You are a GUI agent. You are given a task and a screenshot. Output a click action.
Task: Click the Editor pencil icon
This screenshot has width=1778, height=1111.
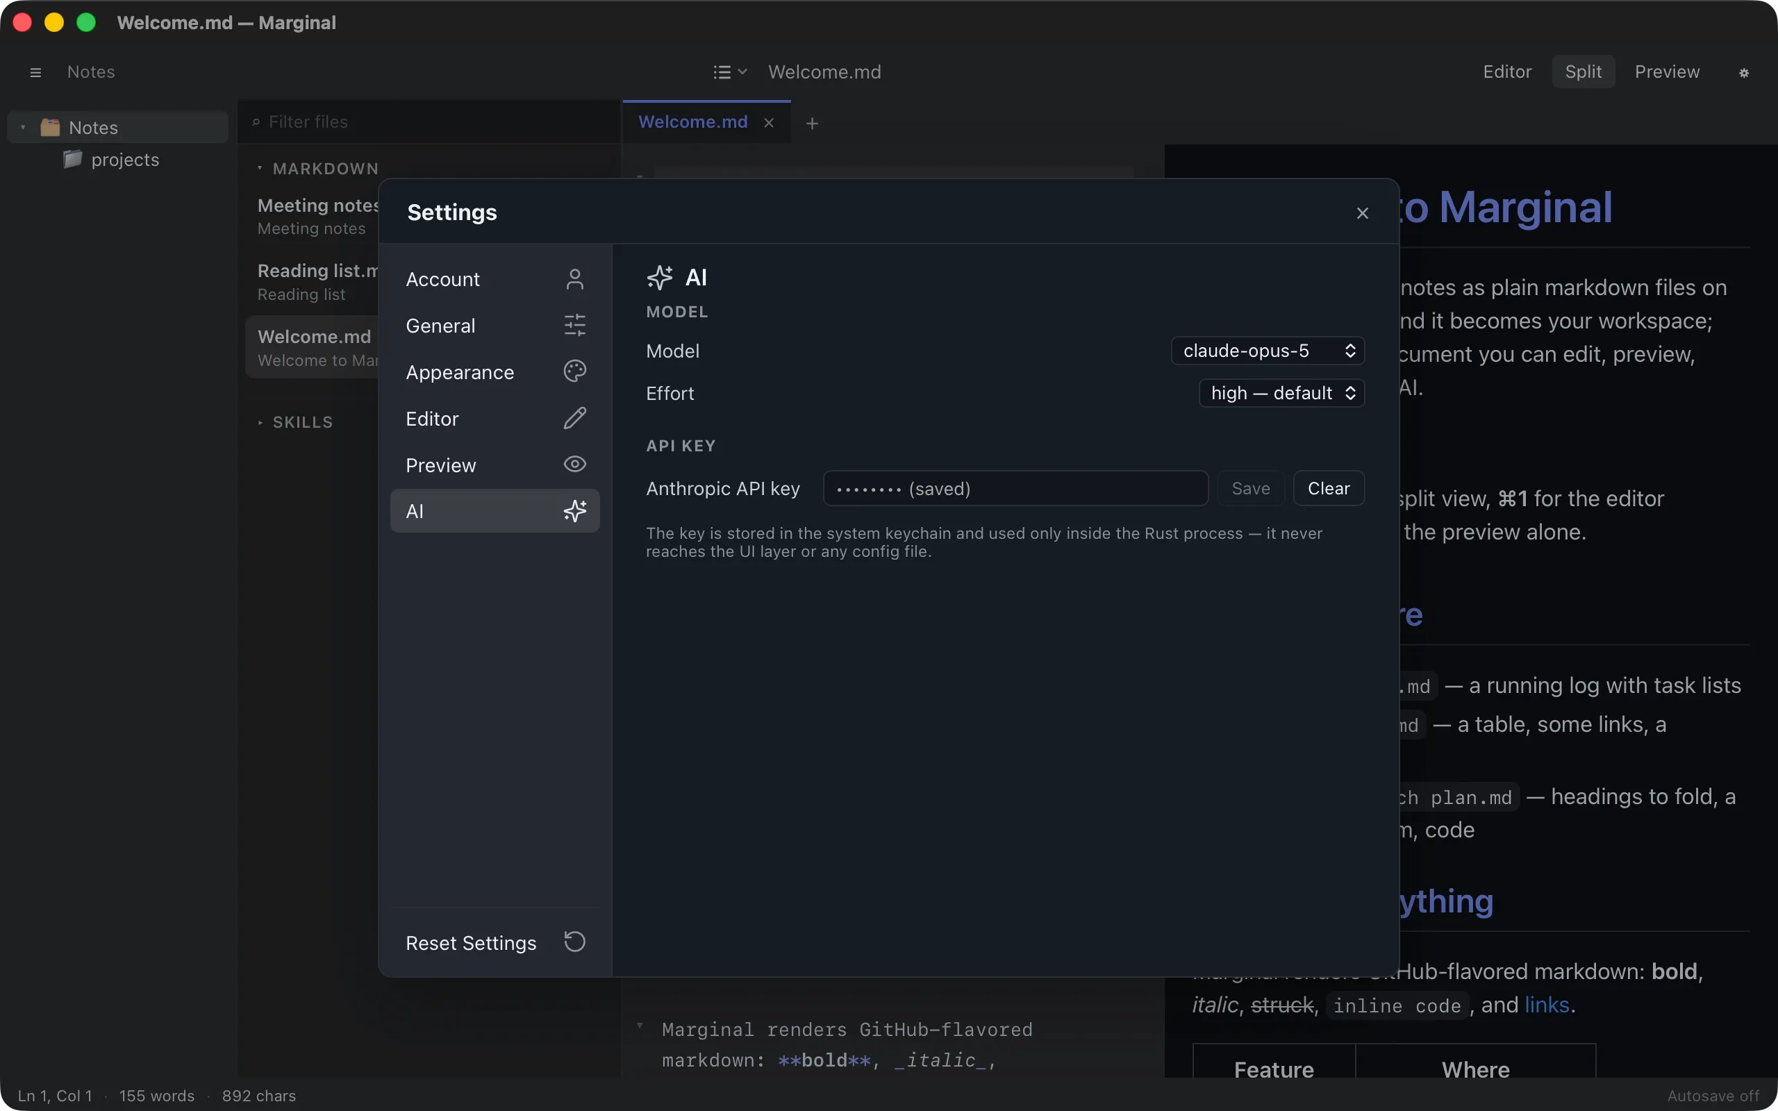click(574, 418)
